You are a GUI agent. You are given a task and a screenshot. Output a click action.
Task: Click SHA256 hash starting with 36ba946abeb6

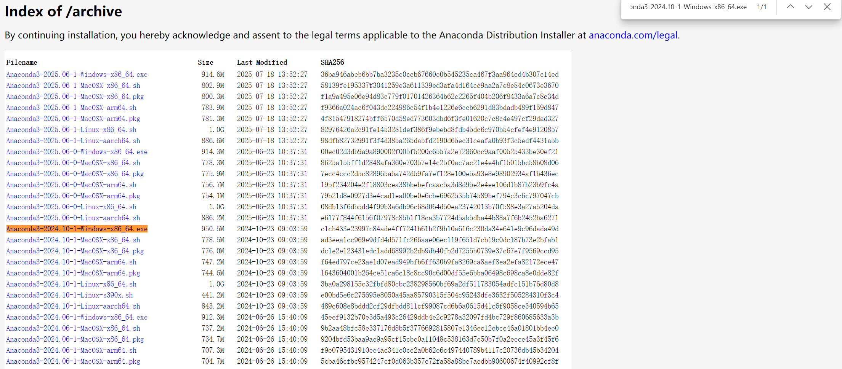pyautogui.click(x=439, y=75)
